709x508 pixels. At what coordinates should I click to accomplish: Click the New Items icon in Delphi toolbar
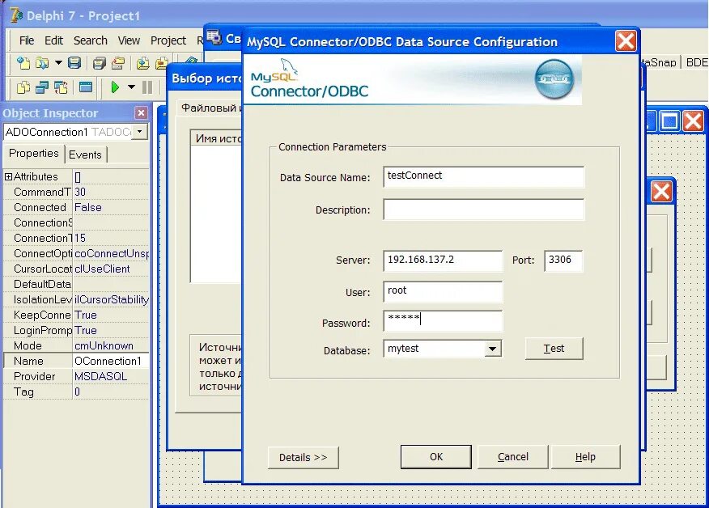pos(23,63)
